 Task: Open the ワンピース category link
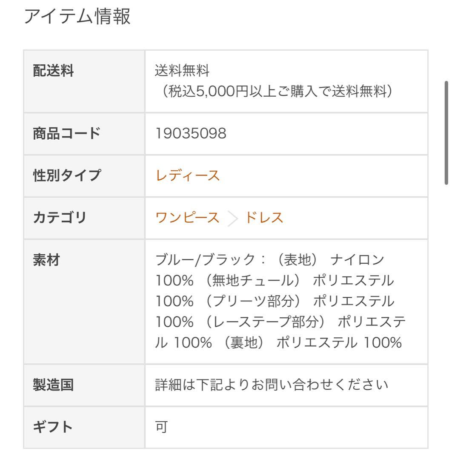(x=186, y=218)
